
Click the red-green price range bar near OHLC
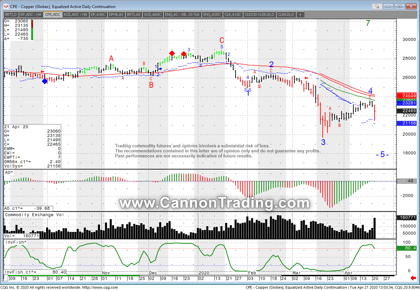(x=32, y=30)
